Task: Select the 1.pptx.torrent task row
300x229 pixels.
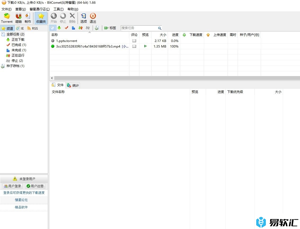Action: click(x=174, y=41)
